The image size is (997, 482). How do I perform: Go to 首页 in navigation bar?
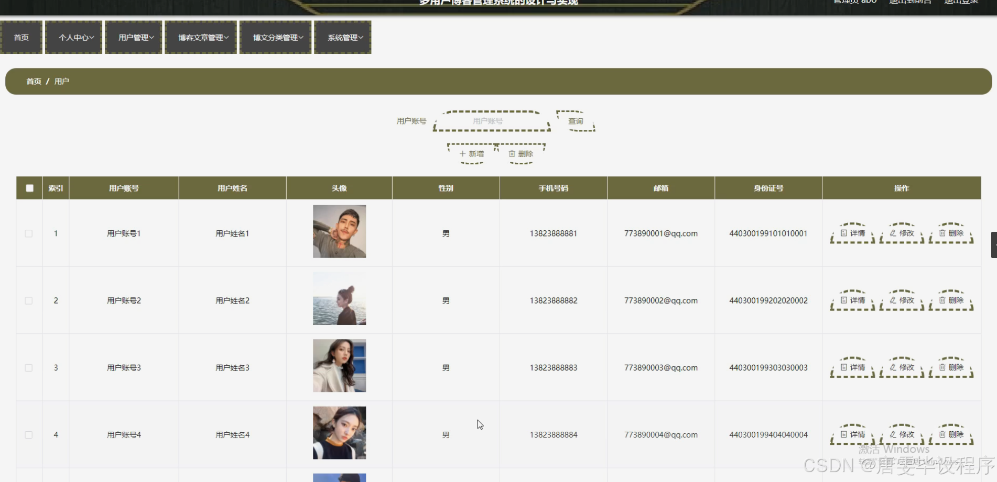click(x=21, y=37)
